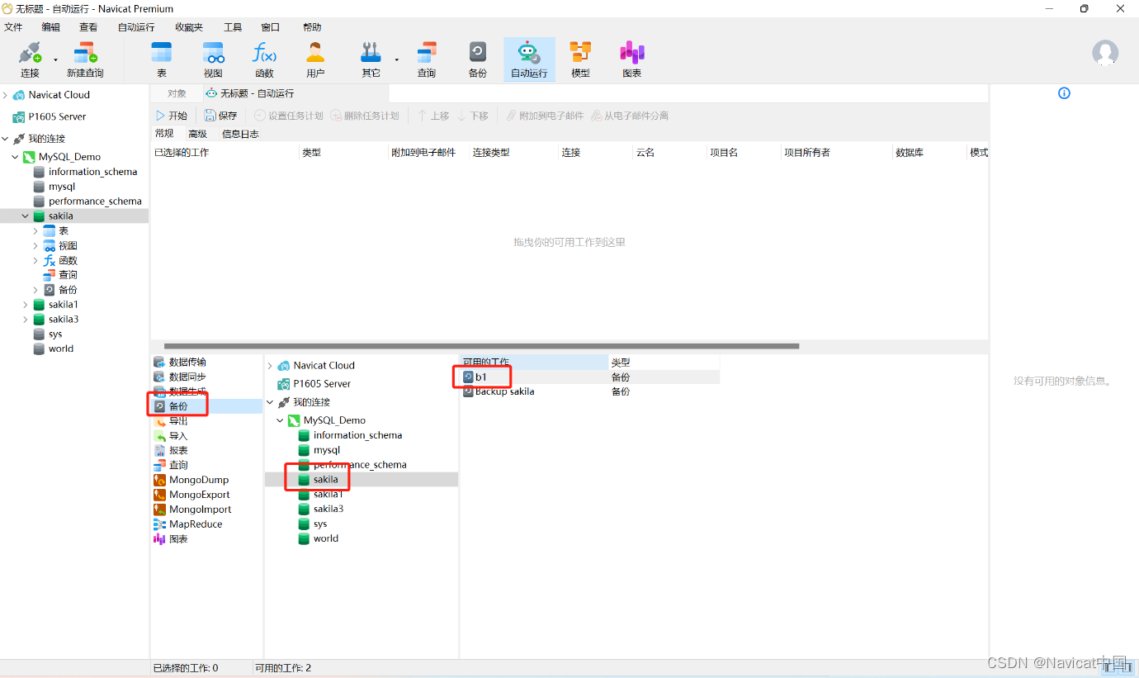Collapse the sakila database in sidebar
This screenshot has width=1139, height=678.
pyautogui.click(x=26, y=216)
